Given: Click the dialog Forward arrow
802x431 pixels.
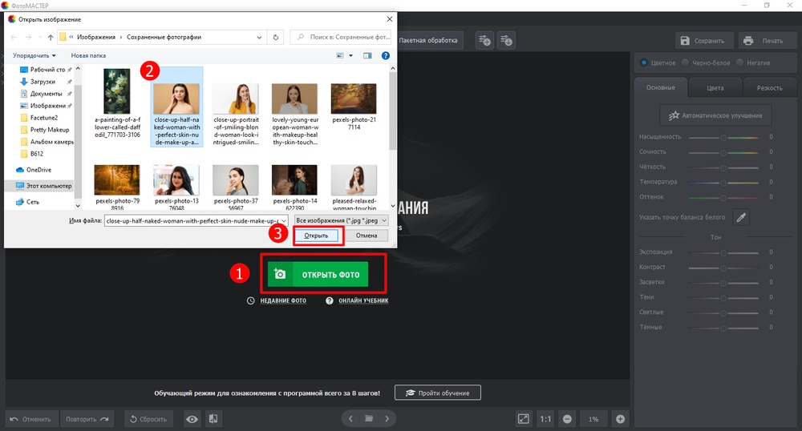Looking at the screenshot, I should coord(29,37).
